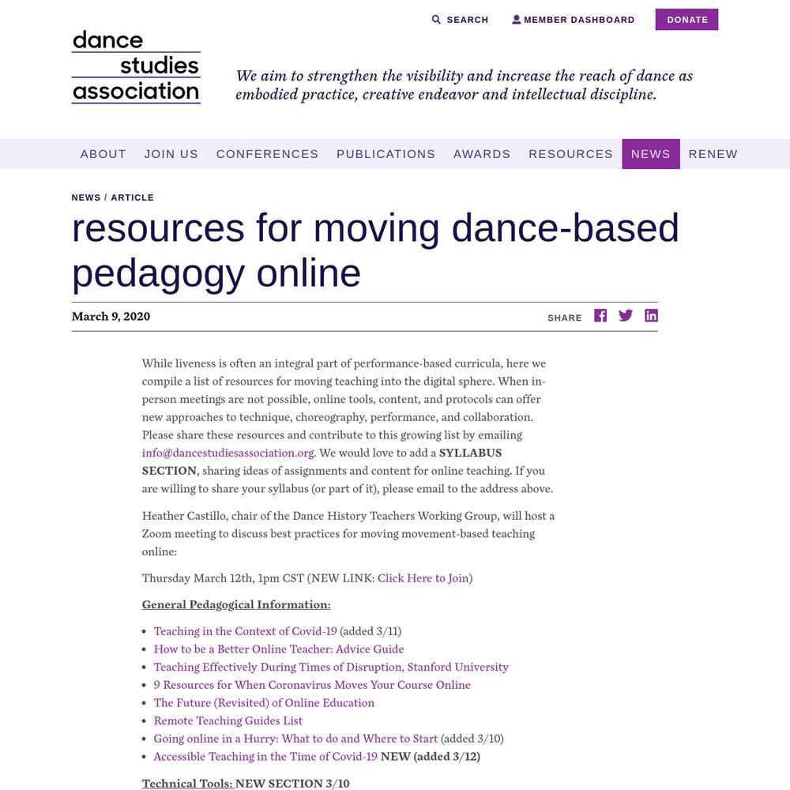The image size is (790, 790).
Task: Select the News menu item
Action: [651, 154]
